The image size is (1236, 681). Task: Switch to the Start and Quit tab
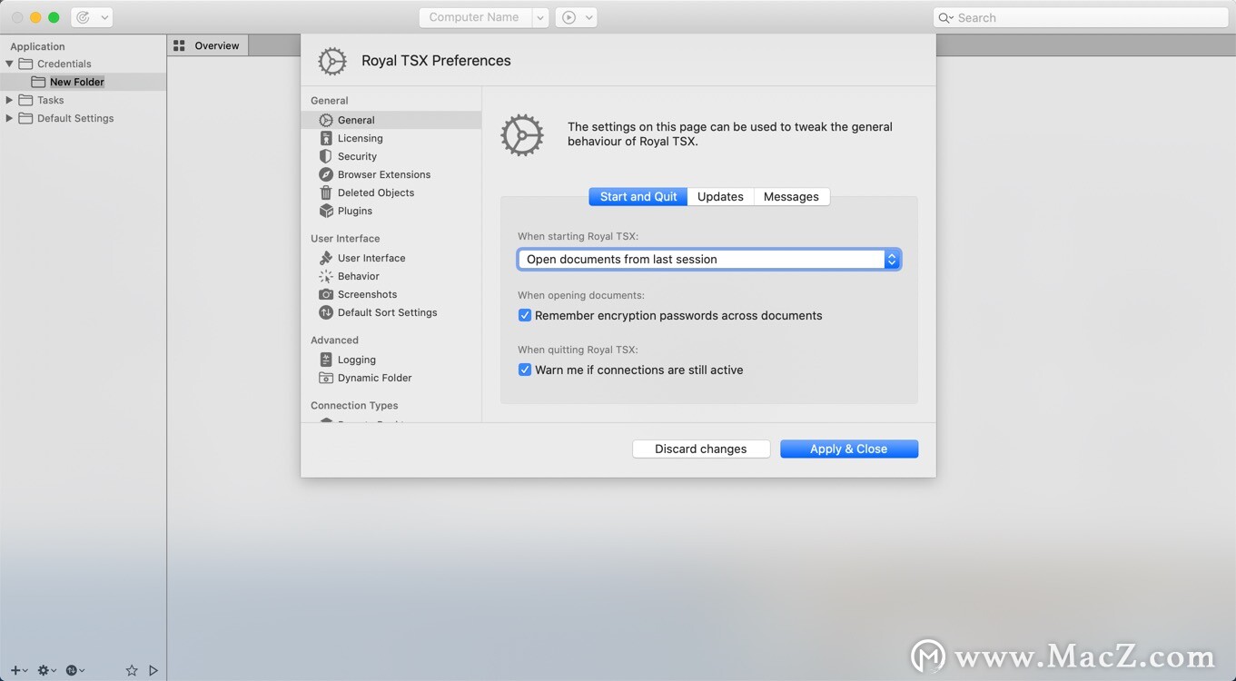(x=638, y=196)
